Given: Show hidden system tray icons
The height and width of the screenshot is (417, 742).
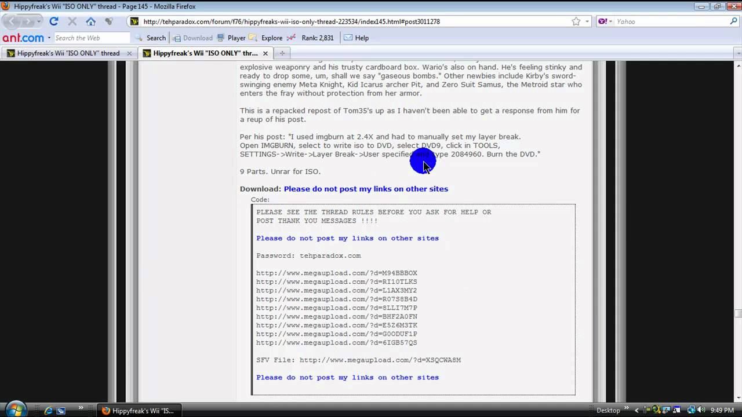Looking at the screenshot, I should click(637, 411).
